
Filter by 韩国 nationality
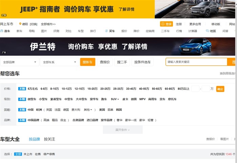119,110
